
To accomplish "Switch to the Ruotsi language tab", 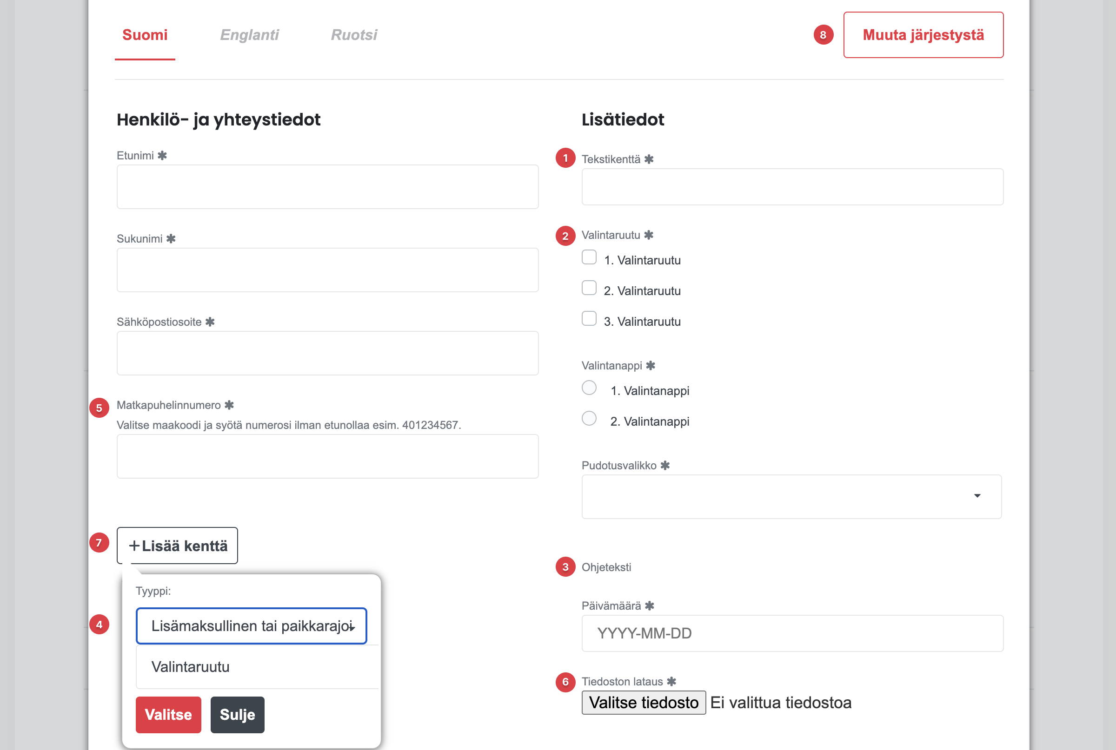I will pyautogui.click(x=354, y=35).
